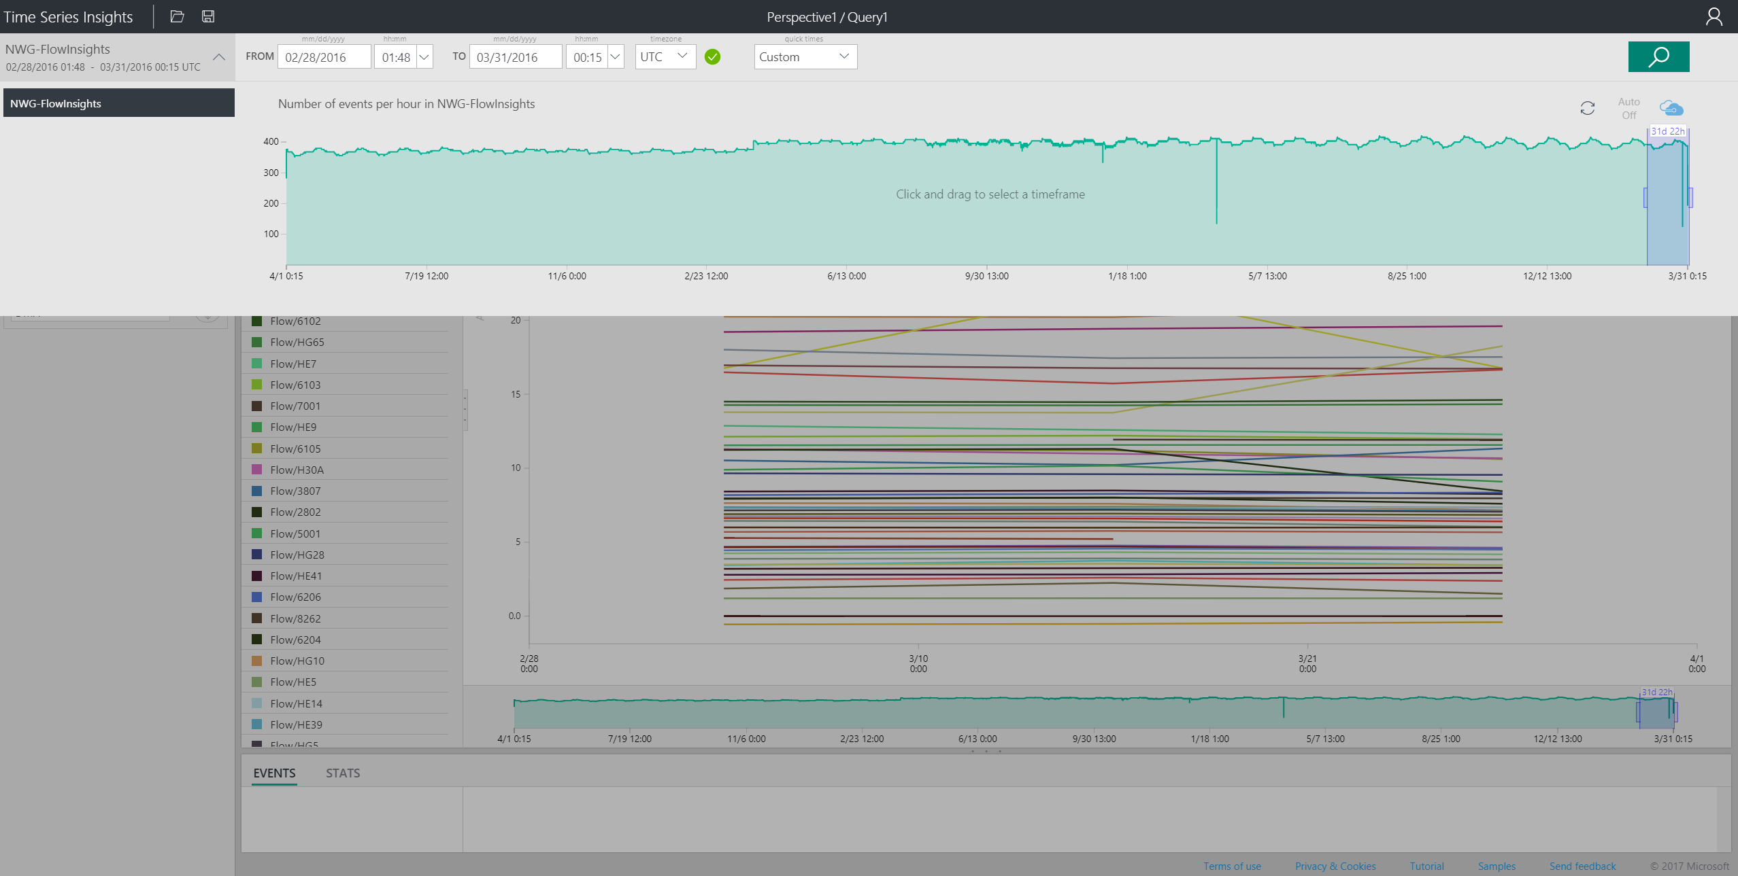This screenshot has height=876, width=1738.
Task: Click the Perspective1 / Query1 title
Action: [826, 17]
